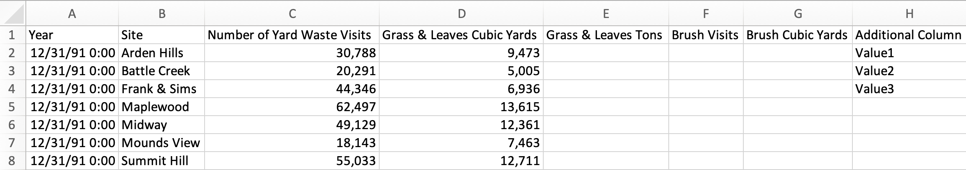Select the "Frank & Sims" cell
Viewport: 966px width, 170px height.
click(162, 89)
